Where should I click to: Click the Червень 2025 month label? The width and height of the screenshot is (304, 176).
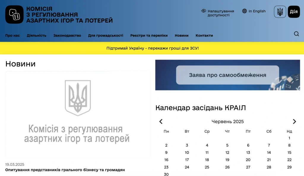(227, 121)
